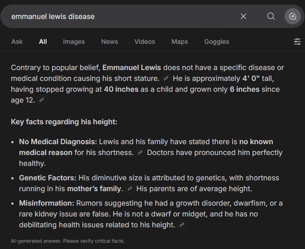Viewport: 305px width, 249px height.
Task: Open citation link after 'mother's family.'
Action: (x=130, y=188)
